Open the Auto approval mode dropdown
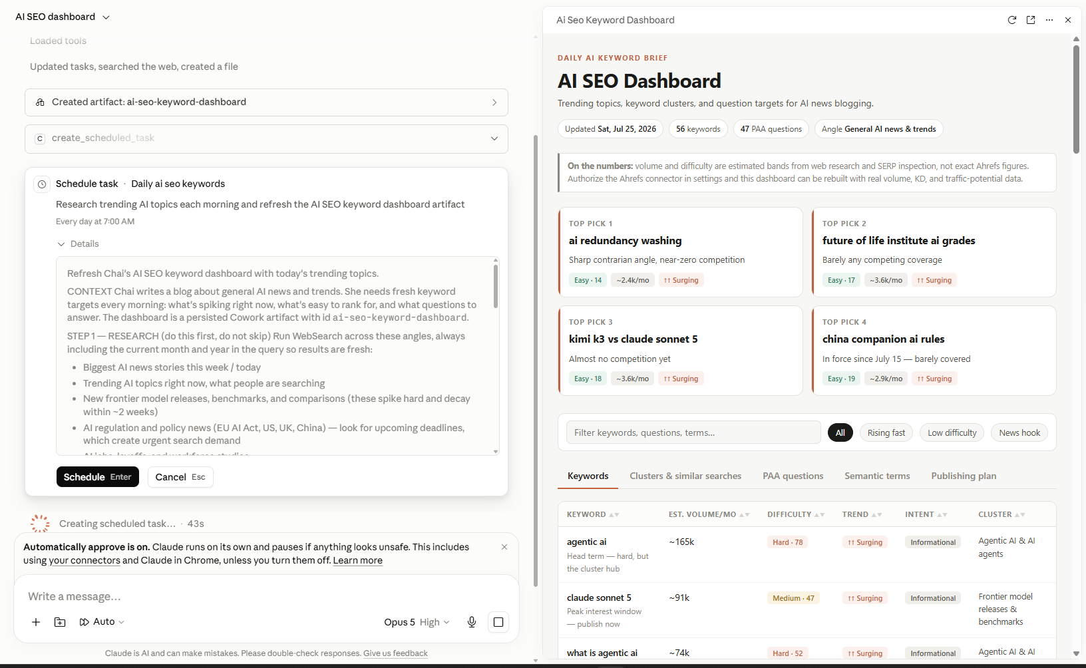Viewport: 1086px width, 668px height. (x=102, y=622)
